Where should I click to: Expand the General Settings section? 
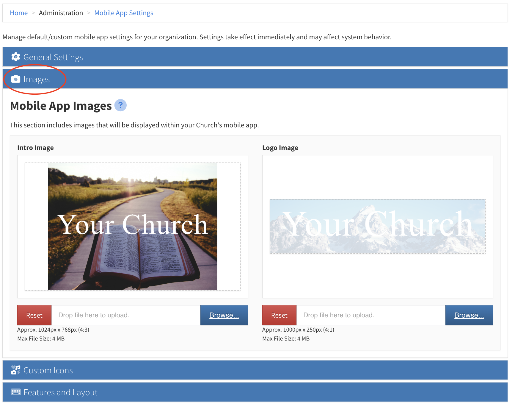pos(255,57)
